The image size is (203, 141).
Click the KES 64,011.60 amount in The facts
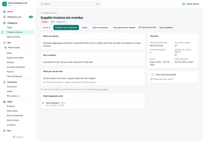(x=156, y=46)
